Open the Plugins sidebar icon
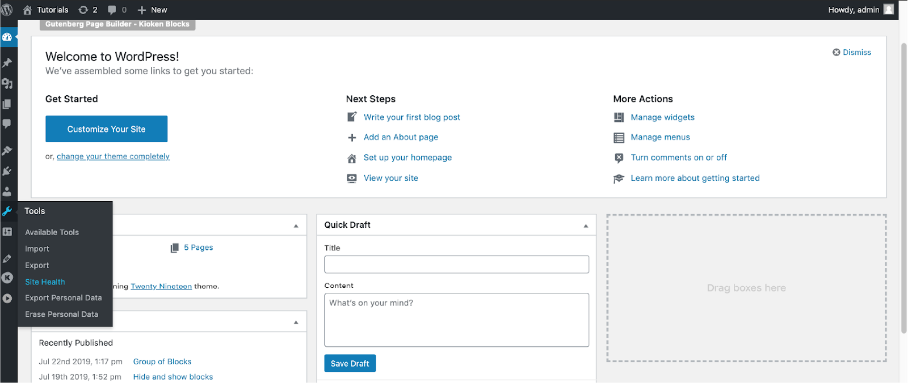908x383 pixels. pyautogui.click(x=7, y=171)
